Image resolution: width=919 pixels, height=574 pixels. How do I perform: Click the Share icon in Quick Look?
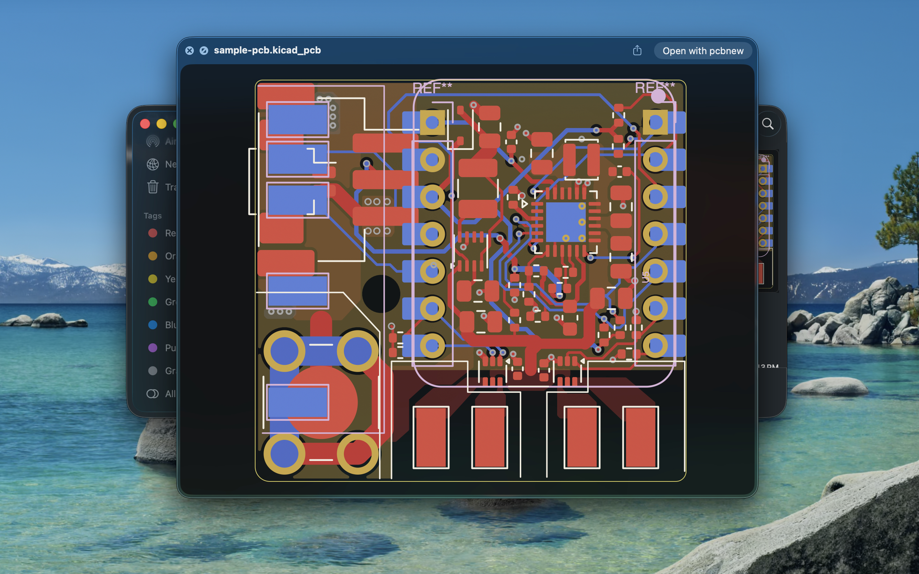tap(637, 51)
